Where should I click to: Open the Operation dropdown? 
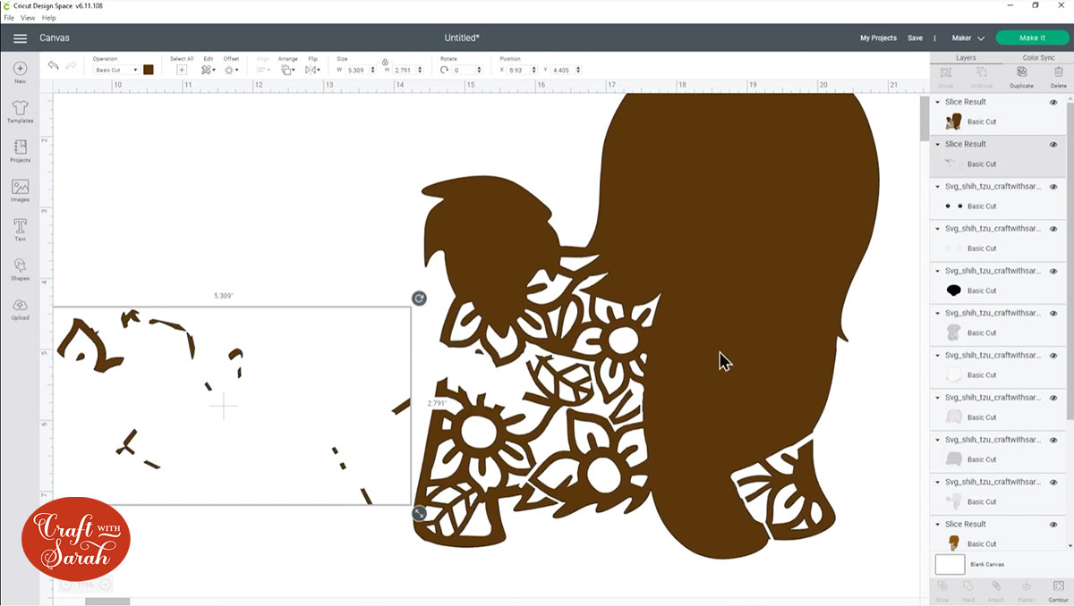click(x=116, y=69)
